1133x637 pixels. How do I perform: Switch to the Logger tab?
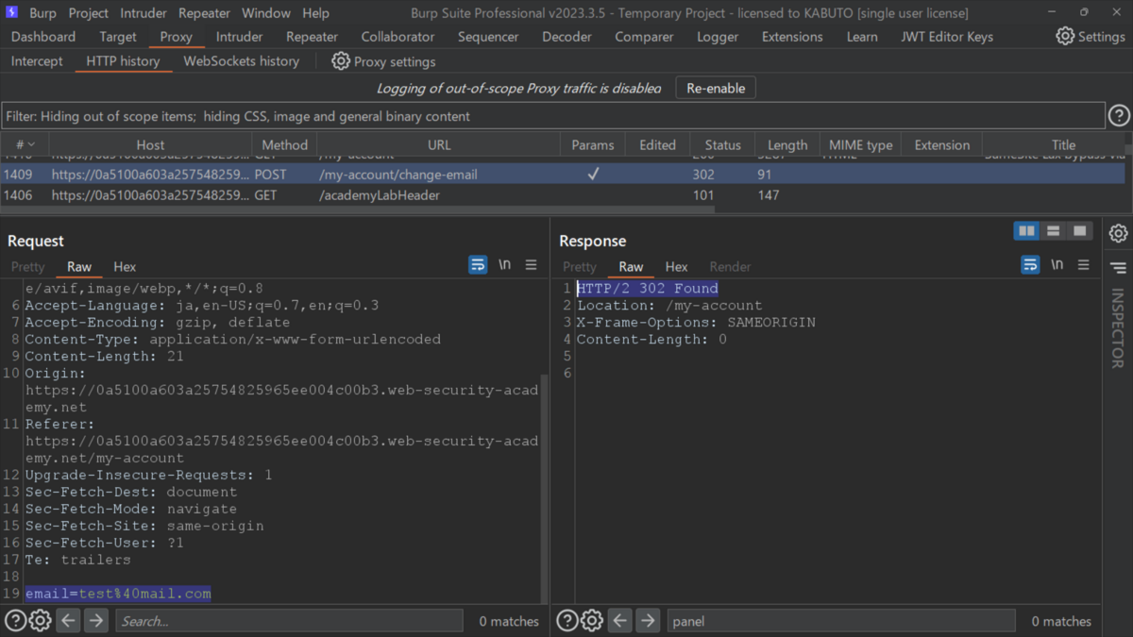(x=718, y=37)
